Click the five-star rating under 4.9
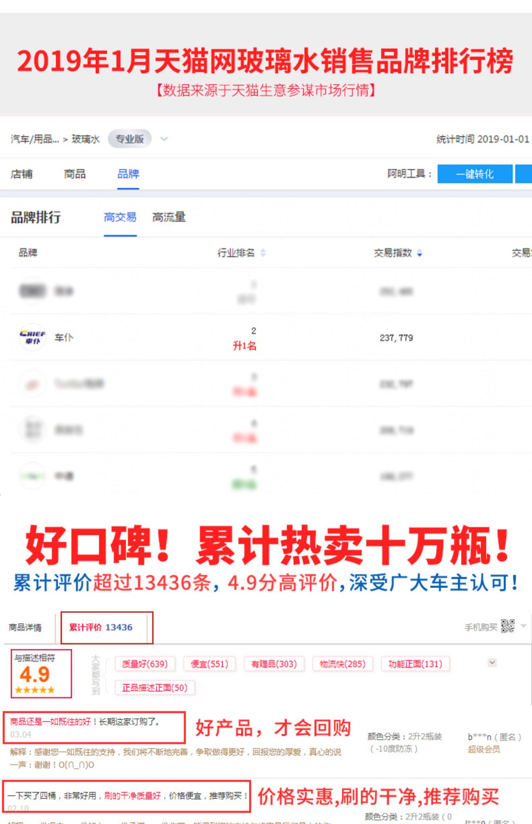 pyautogui.click(x=35, y=690)
